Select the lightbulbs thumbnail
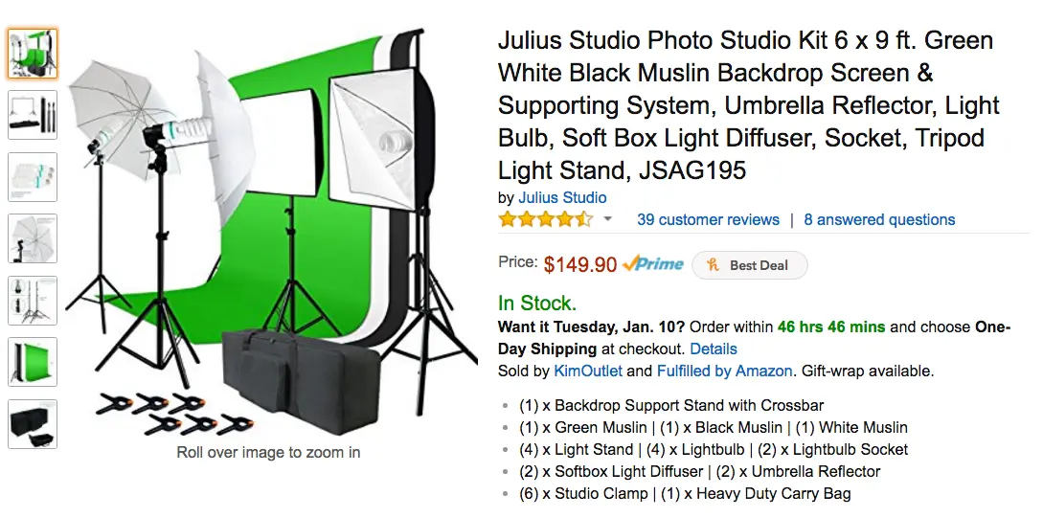Image resolution: width=1043 pixels, height=518 pixels. [33, 177]
